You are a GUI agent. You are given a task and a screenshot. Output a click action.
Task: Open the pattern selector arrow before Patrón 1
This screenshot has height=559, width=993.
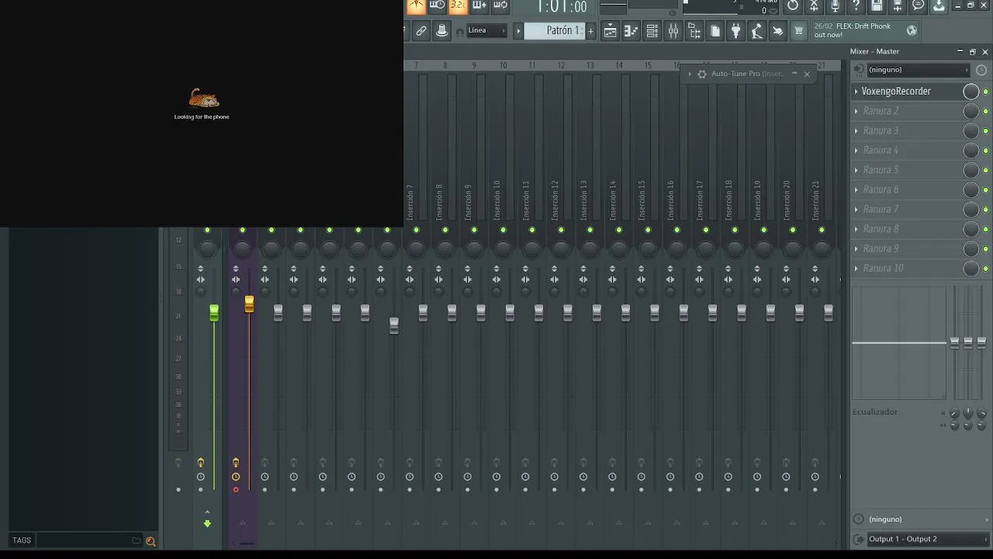tap(518, 31)
